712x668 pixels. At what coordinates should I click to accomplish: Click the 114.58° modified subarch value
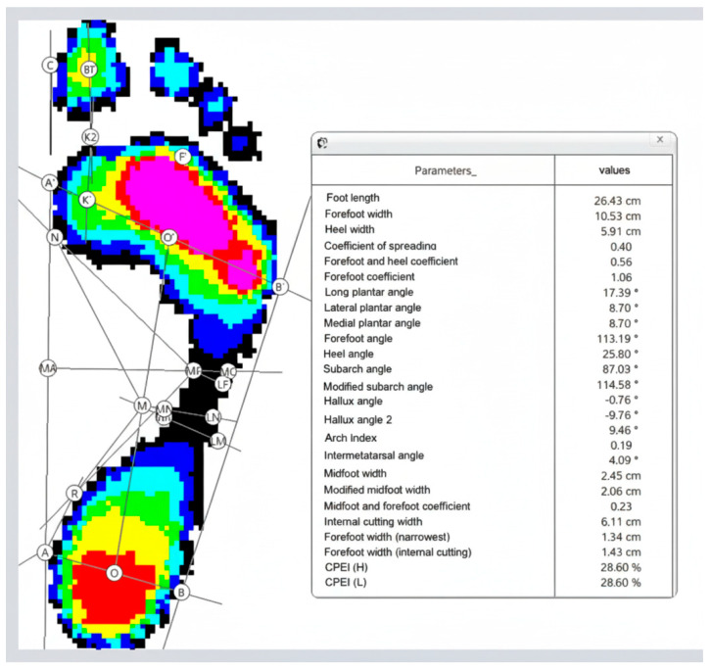coord(618,385)
